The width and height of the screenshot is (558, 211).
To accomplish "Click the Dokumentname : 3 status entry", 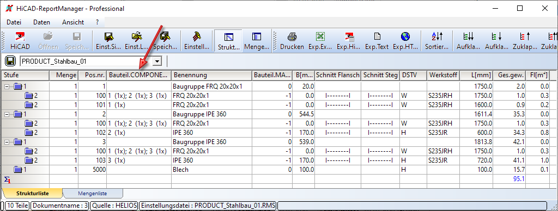I will [60, 206].
